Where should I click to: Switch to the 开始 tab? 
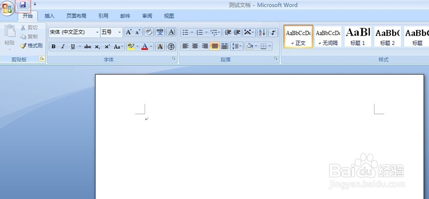click(x=27, y=16)
